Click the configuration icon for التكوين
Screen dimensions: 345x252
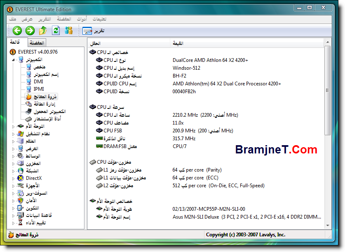pyautogui.click(x=21, y=208)
